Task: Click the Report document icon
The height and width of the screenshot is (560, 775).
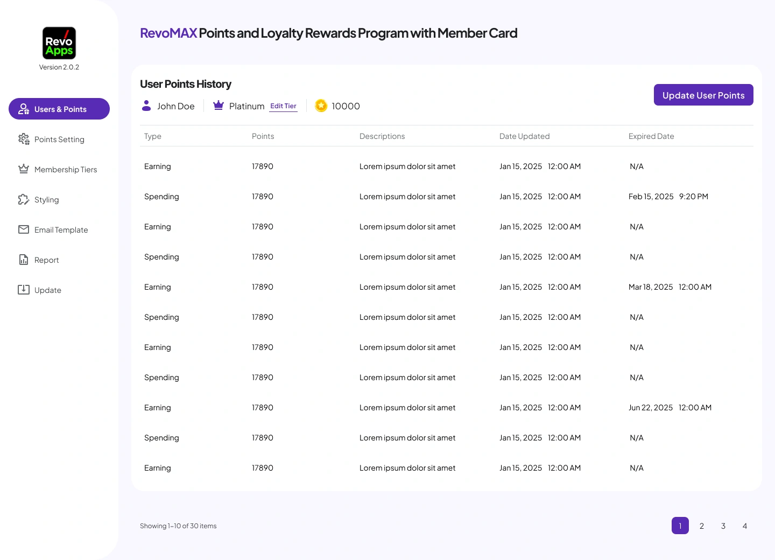Action: click(24, 260)
